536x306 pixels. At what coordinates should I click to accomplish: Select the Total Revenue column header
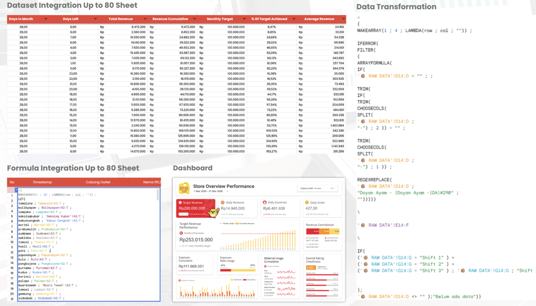(x=123, y=19)
